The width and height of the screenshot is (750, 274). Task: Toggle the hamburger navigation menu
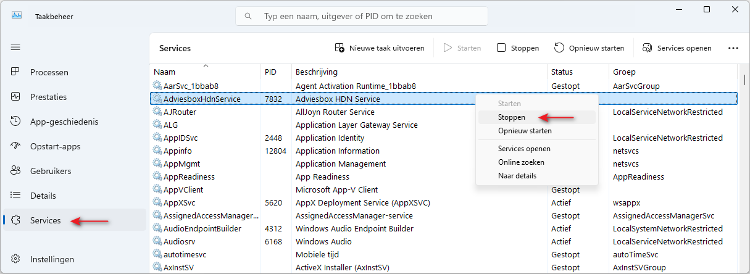16,47
